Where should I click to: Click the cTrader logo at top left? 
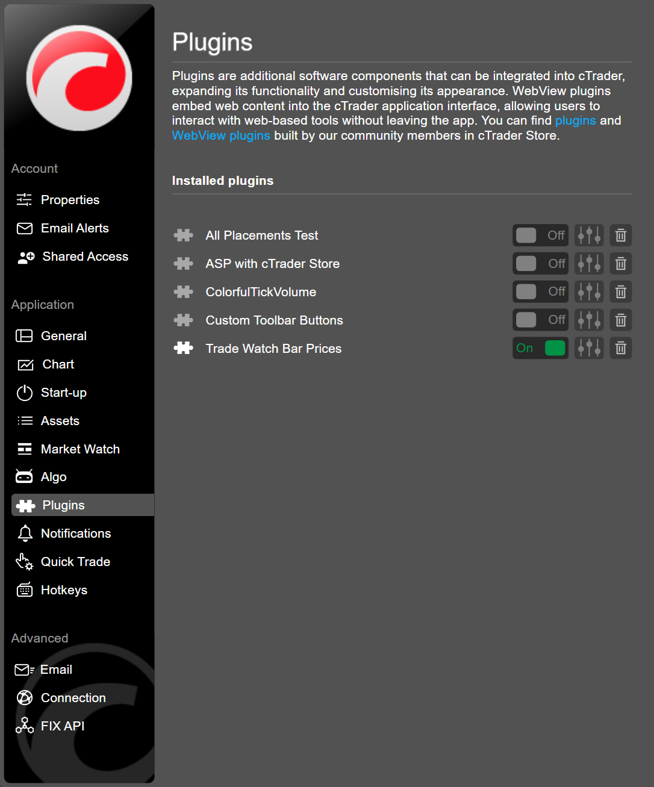[79, 77]
